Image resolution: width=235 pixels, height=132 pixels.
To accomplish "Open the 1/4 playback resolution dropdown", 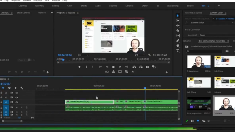I will coord(140,55).
